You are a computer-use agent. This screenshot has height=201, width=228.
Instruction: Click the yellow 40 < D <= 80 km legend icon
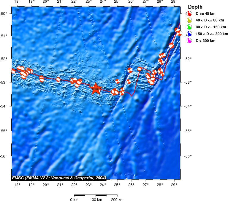click(x=190, y=20)
